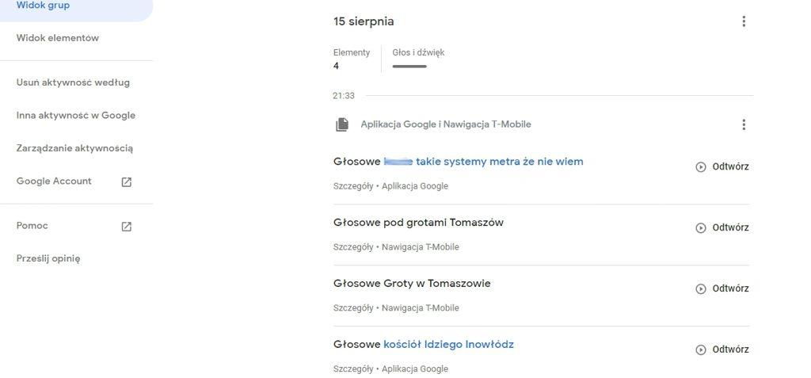
Task: Play the 'pod grotami Tomaszów' recording
Action: pyautogui.click(x=722, y=228)
